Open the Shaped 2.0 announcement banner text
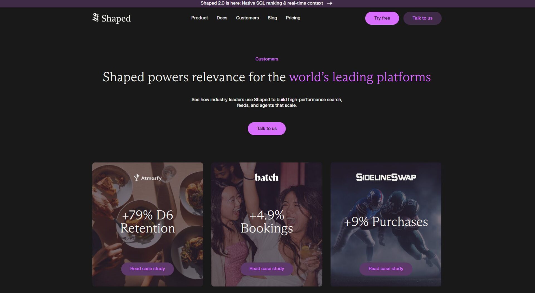The height and width of the screenshot is (293, 535). [x=262, y=3]
